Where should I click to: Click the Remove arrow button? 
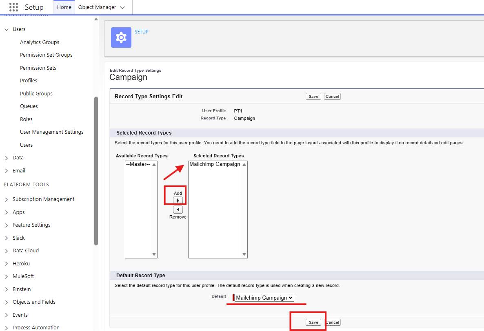[178, 210]
